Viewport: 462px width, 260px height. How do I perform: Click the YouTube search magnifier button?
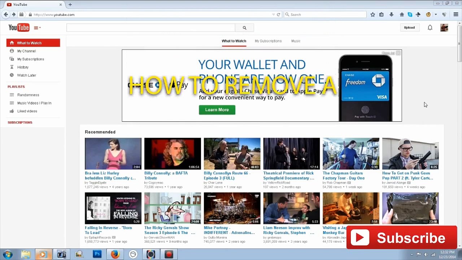244,28
